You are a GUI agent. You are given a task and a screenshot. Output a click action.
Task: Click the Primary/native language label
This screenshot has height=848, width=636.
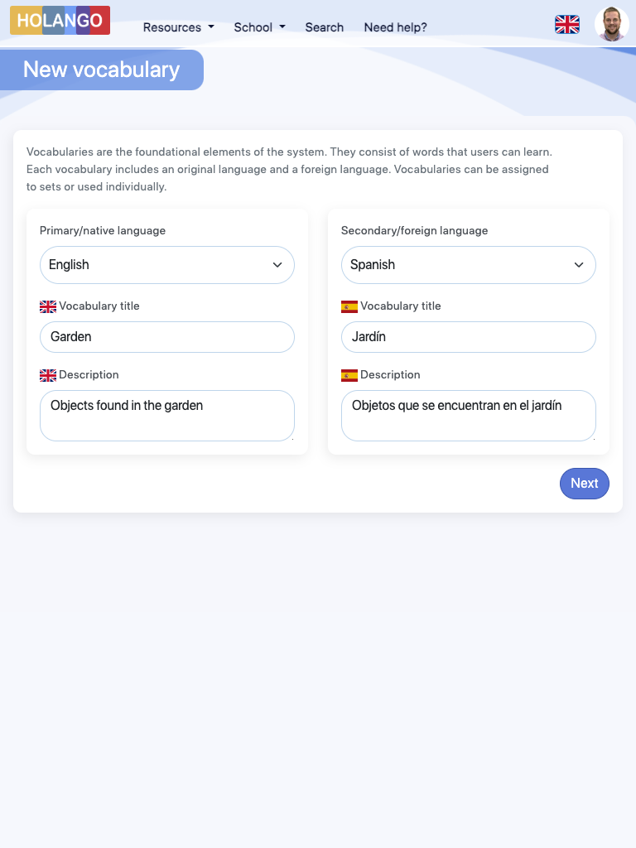[103, 230]
